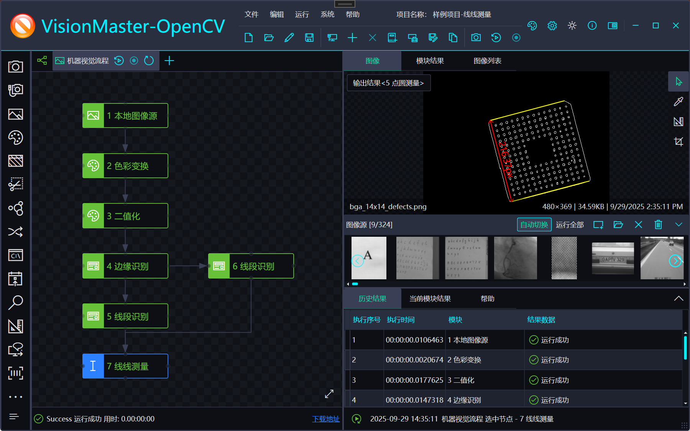Select the barcode tool in left sidebar

(16, 373)
